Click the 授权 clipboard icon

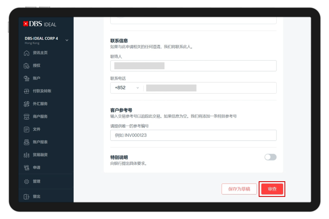pos(27,66)
